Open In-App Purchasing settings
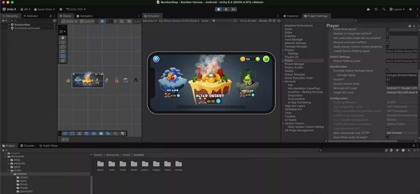The height and width of the screenshot is (194, 420). pos(299,102)
